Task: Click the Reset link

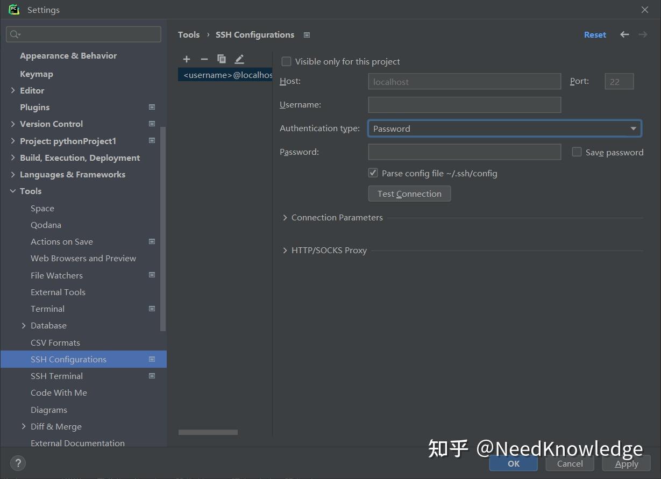Action: 595,34
